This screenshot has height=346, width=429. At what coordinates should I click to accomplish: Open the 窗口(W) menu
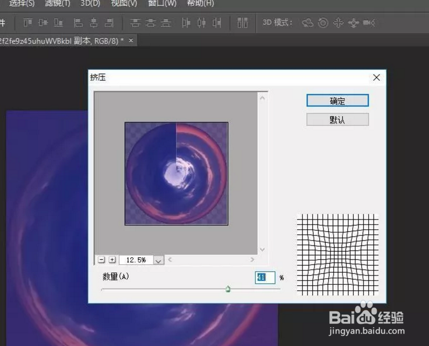pos(162,3)
